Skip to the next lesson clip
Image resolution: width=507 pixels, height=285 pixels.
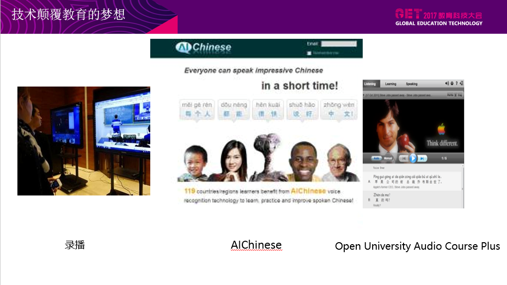422,158
